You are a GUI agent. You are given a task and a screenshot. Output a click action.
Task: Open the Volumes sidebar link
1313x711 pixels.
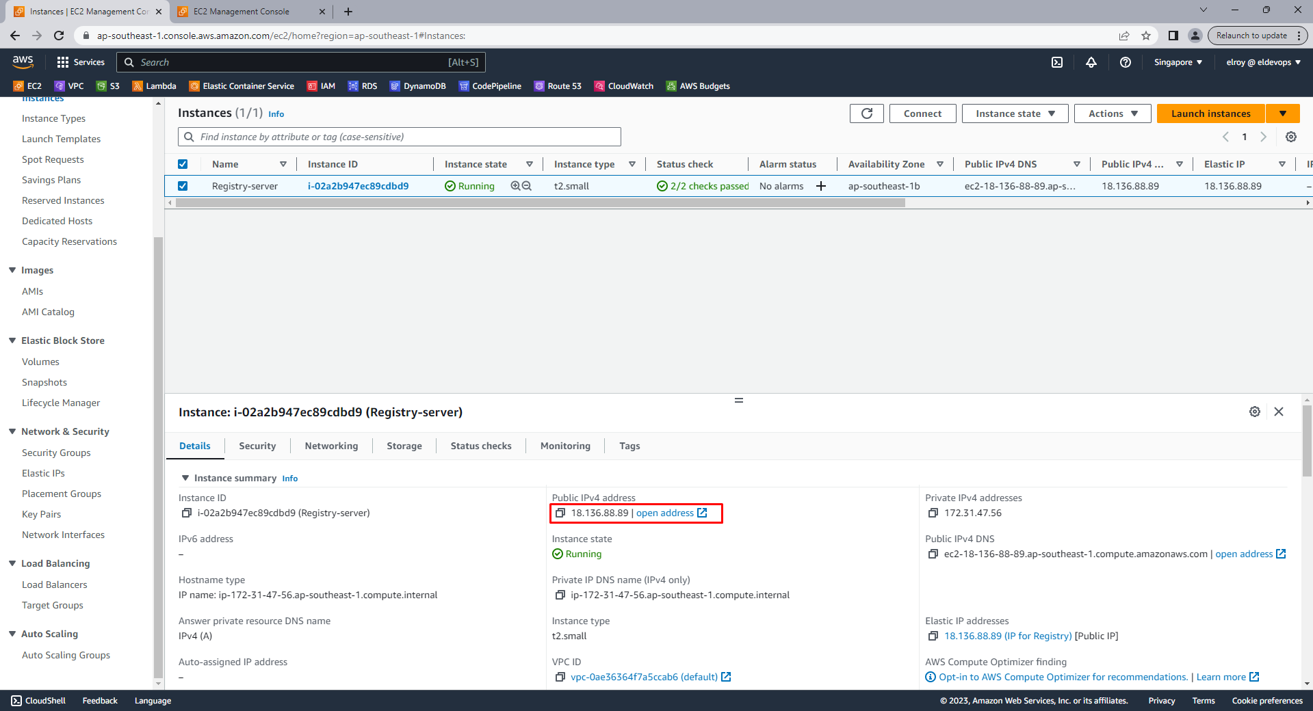point(40,362)
